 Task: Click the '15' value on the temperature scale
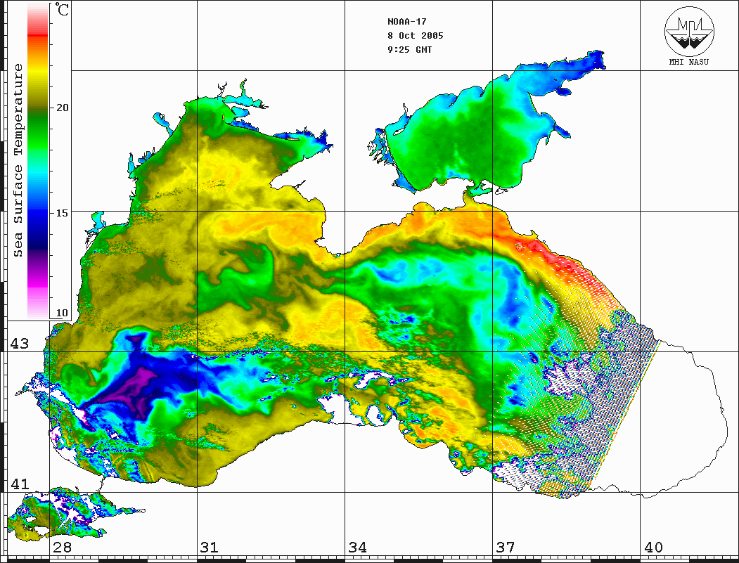pyautogui.click(x=62, y=213)
